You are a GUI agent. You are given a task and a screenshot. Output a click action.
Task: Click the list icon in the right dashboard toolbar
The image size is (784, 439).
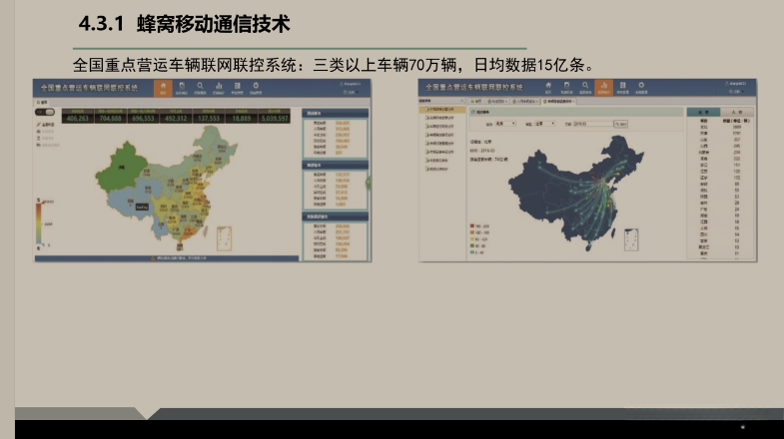[622, 88]
